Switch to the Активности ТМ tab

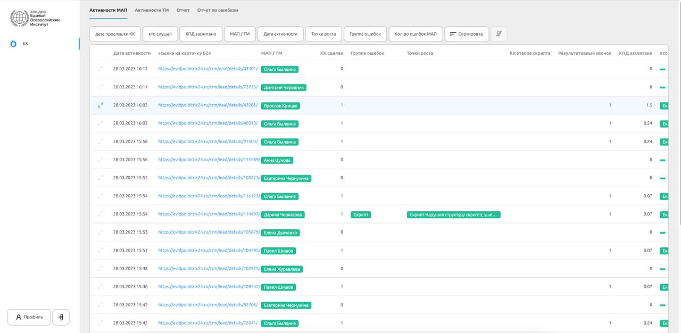tap(152, 10)
